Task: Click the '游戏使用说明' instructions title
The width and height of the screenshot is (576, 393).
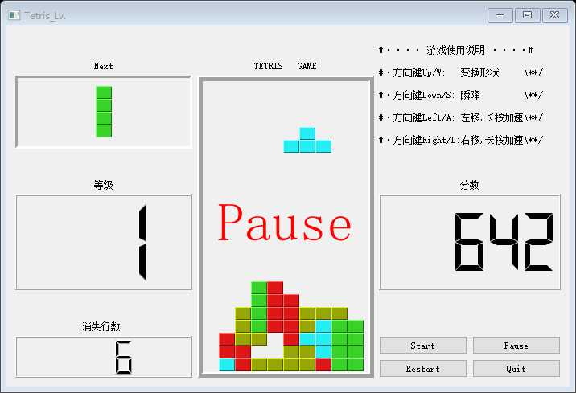Action: pos(455,50)
